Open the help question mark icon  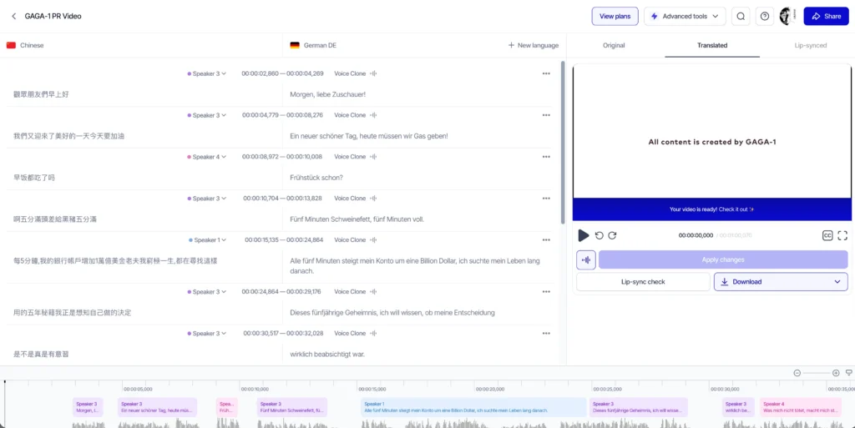pos(764,16)
